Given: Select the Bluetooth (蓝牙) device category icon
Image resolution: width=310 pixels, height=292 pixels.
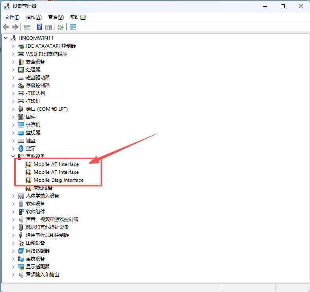Looking at the screenshot, I should 21,148.
